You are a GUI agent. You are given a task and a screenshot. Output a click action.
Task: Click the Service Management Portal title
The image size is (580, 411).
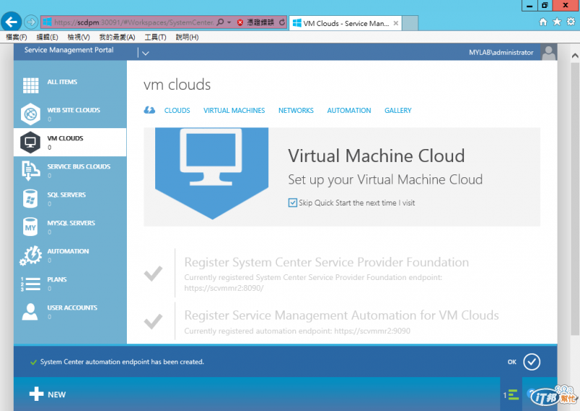(69, 50)
